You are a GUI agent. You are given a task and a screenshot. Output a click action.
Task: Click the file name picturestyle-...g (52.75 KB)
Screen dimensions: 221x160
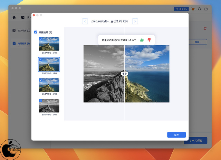pyautogui.click(x=109, y=21)
